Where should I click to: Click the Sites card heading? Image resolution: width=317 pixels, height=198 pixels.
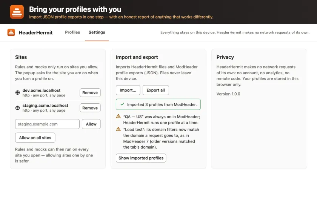pyautogui.click(x=21, y=57)
